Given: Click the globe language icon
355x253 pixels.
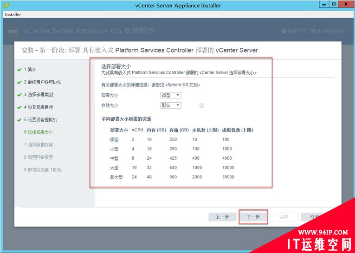Looking at the screenshot, I should coord(284,31).
